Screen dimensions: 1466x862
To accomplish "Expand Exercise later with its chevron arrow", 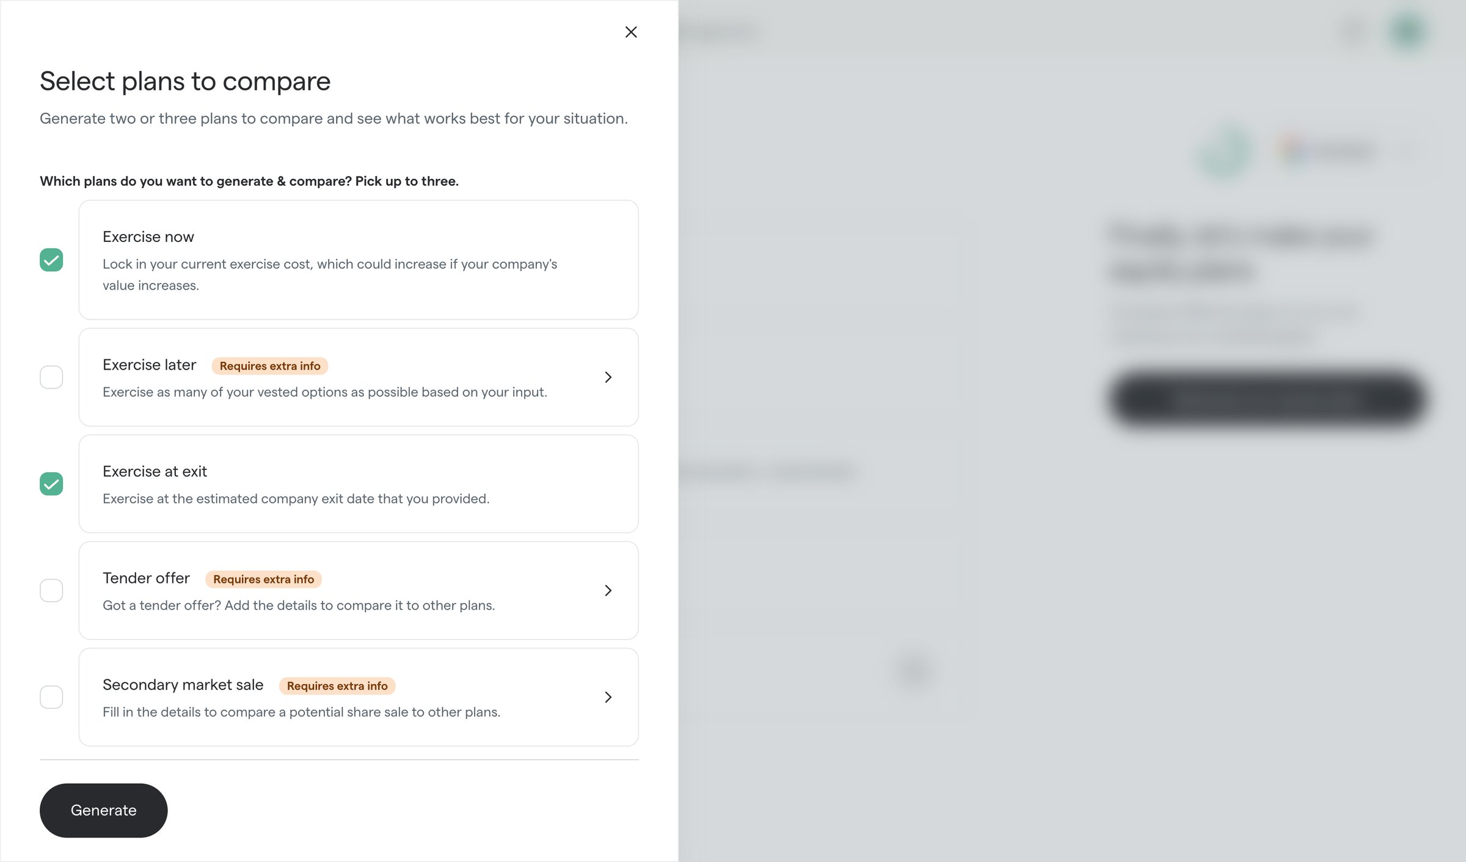I will tap(608, 377).
